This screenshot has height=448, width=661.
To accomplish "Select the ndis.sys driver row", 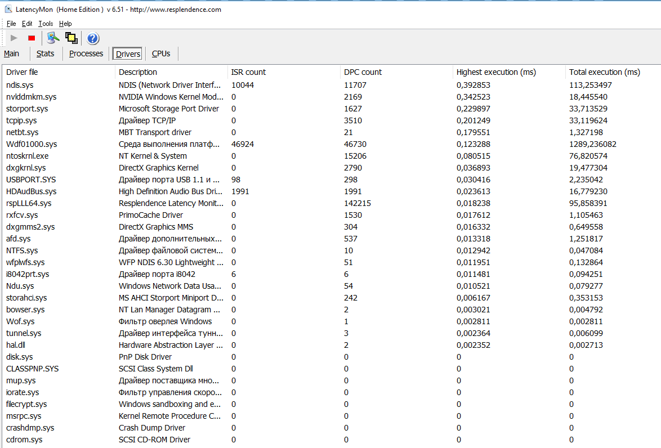I will [331, 85].
